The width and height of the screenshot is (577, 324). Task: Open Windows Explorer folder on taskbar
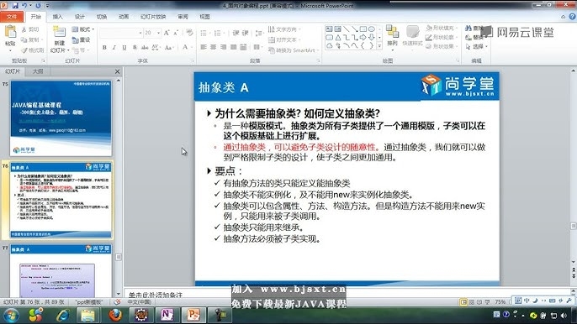tap(87, 315)
